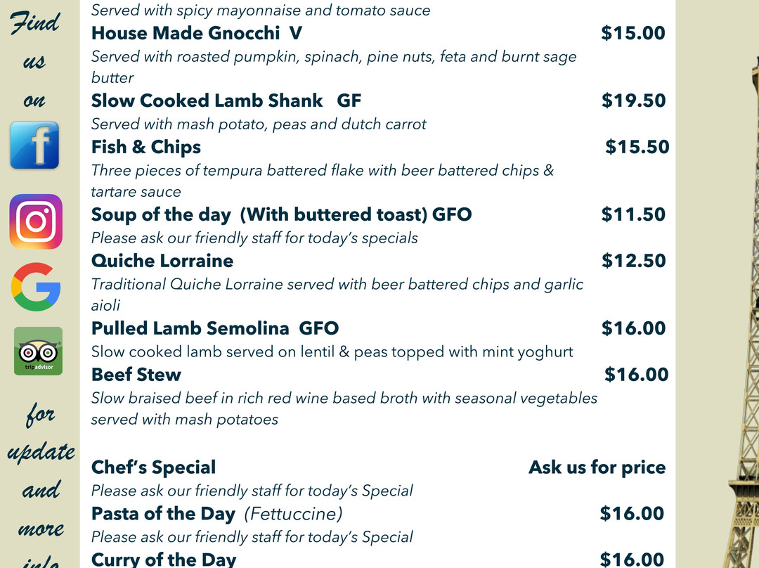Select the Fish & Chips menu item

(146, 147)
